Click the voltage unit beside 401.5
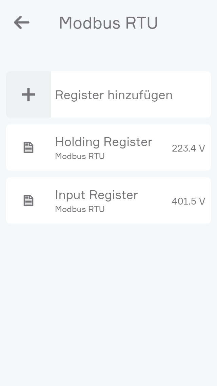 (x=202, y=201)
